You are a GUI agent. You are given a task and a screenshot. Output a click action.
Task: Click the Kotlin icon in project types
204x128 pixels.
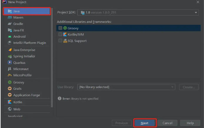coord(10,102)
